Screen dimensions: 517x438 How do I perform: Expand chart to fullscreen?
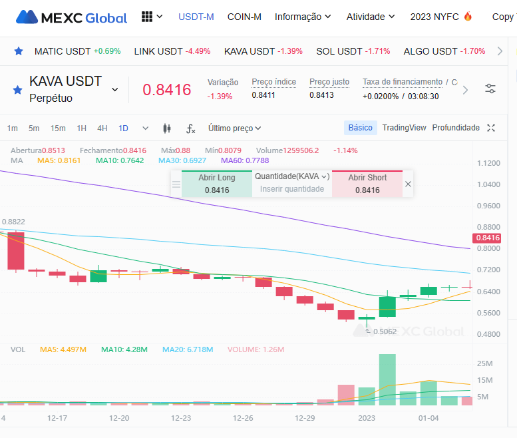491,128
